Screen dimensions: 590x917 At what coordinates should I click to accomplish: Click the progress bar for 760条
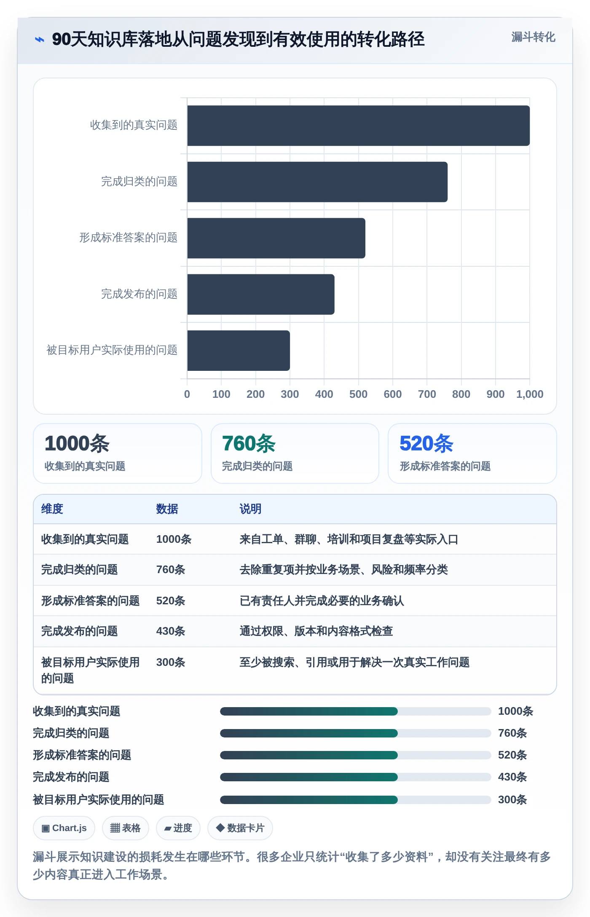coord(356,733)
